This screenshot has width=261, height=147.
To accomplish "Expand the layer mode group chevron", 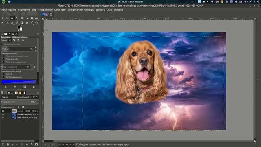I will click(37, 97).
